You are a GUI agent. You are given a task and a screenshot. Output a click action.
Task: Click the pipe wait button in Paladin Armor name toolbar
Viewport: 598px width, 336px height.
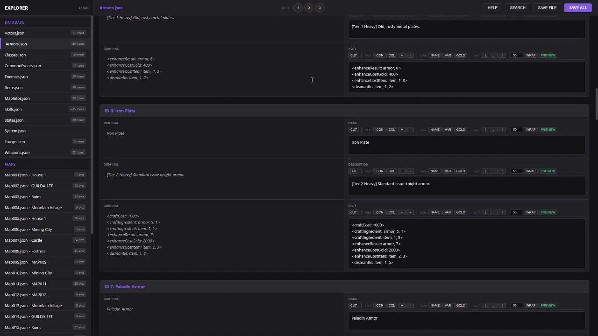pyautogui.click(x=485, y=305)
